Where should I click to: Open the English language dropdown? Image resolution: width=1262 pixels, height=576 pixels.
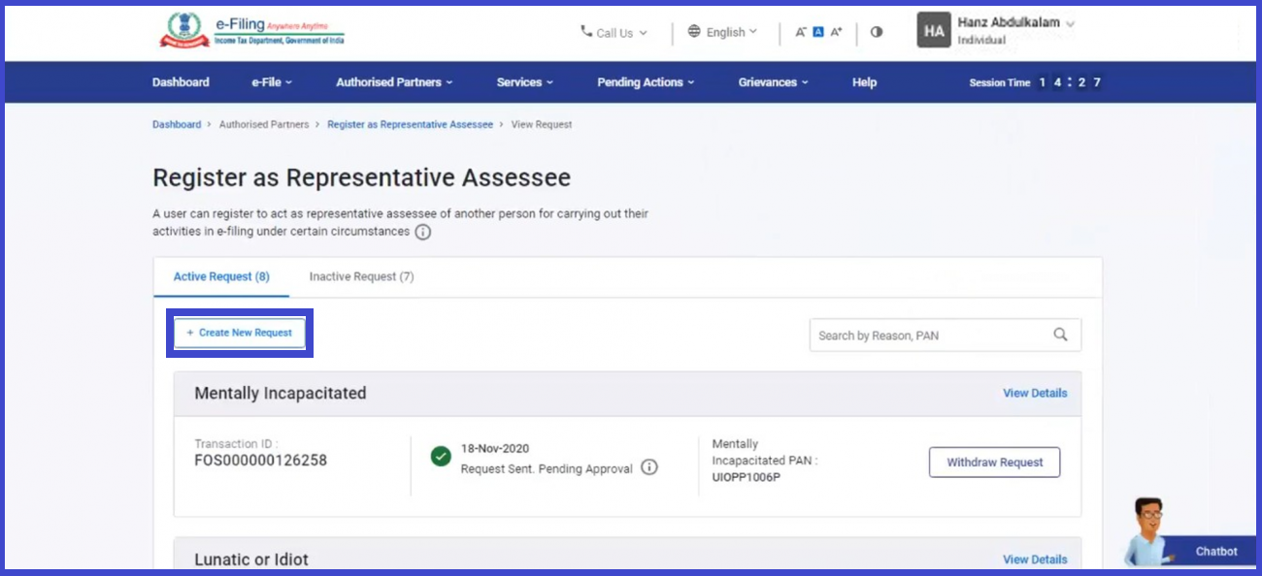coord(723,32)
